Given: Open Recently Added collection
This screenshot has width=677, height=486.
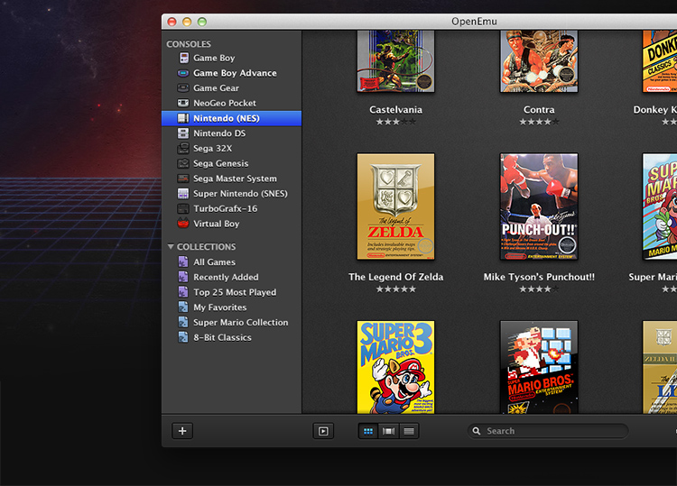Looking at the screenshot, I should [x=231, y=277].
